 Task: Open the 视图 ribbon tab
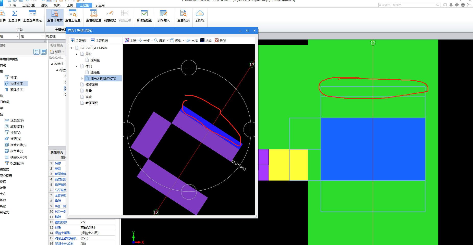[x=57, y=5]
